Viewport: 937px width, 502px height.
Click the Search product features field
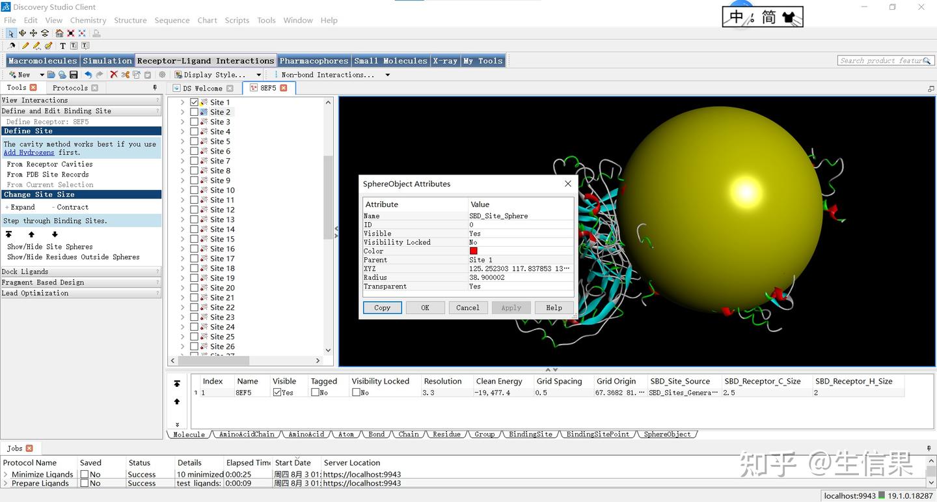coord(882,61)
